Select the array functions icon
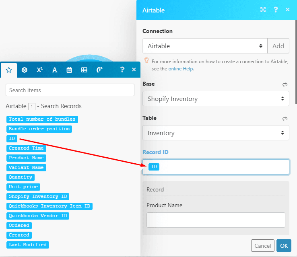The height and width of the screenshot is (257, 297). tap(84, 70)
